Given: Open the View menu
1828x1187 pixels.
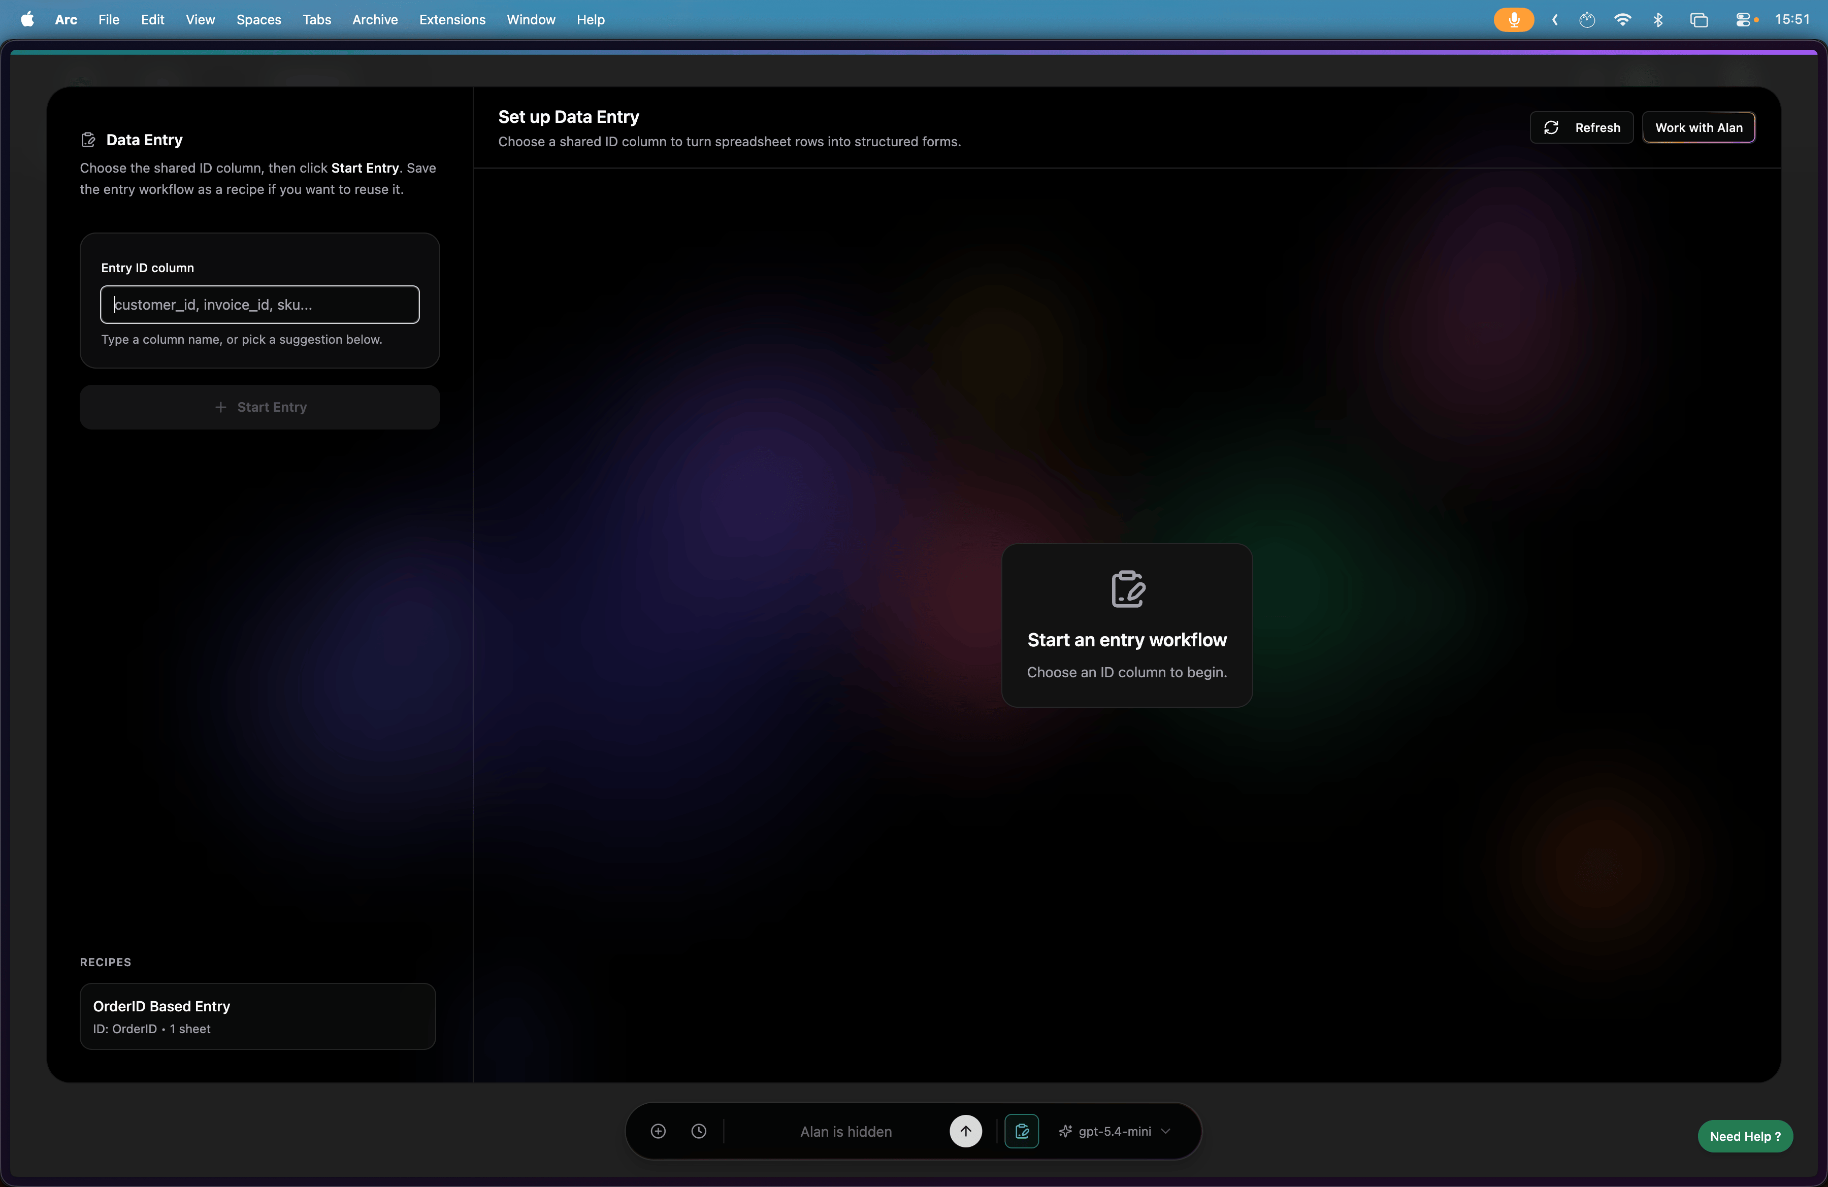Looking at the screenshot, I should [x=200, y=19].
